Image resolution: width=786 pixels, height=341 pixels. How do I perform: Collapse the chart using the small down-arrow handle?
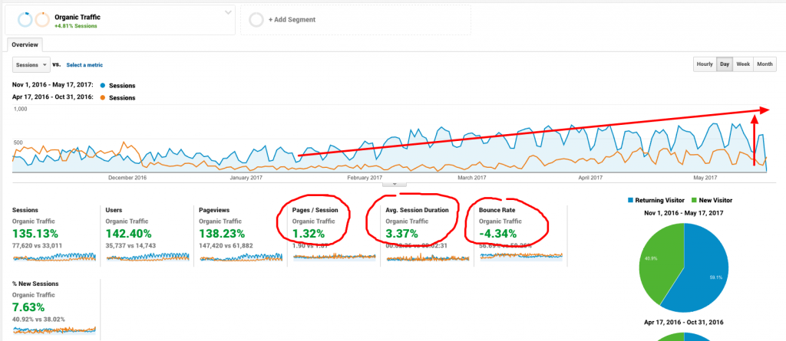coord(395,184)
